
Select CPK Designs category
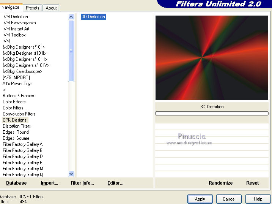click(15, 120)
